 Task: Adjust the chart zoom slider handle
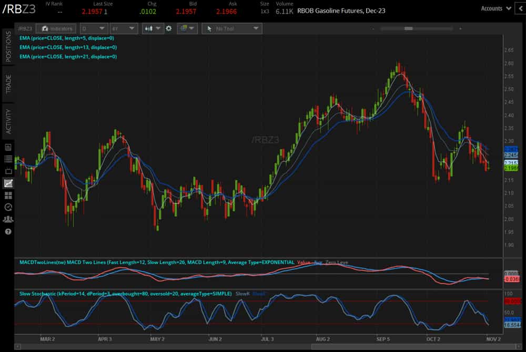point(408,29)
